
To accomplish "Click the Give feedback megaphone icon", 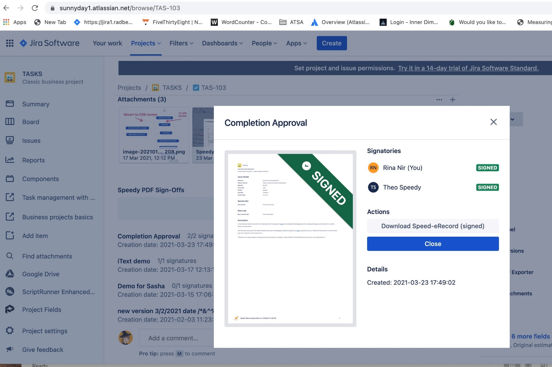I will click(x=10, y=349).
